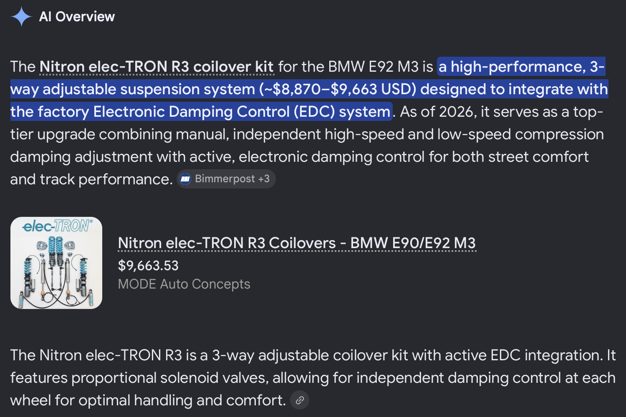Open the underlined Nitron elec-TRON R3 coilover kit link
Viewport: 626px width, 417px height.
pos(156,67)
